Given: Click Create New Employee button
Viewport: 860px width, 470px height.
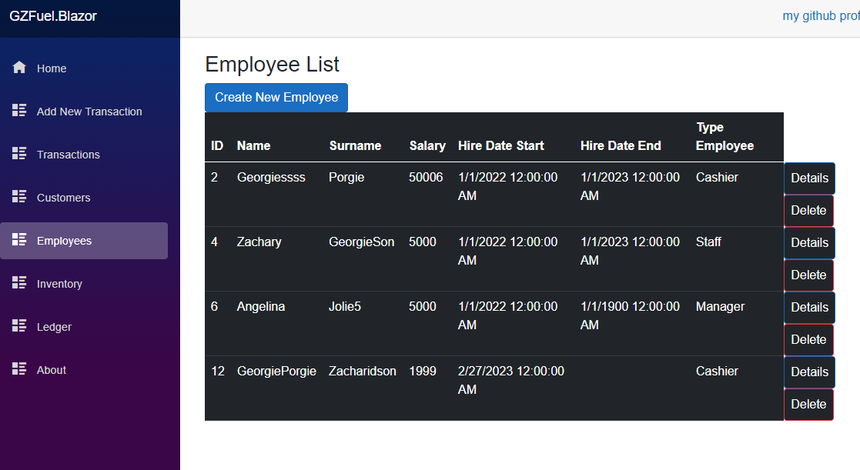Looking at the screenshot, I should tap(276, 98).
